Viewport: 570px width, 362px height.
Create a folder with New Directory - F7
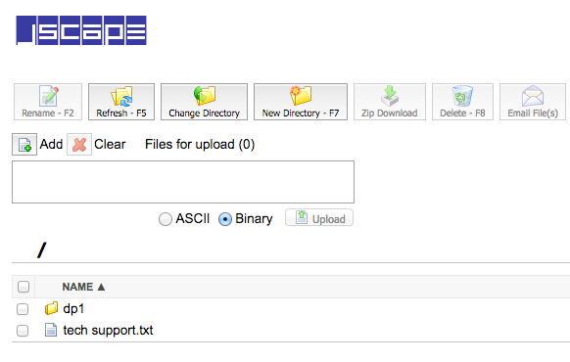pyautogui.click(x=301, y=102)
